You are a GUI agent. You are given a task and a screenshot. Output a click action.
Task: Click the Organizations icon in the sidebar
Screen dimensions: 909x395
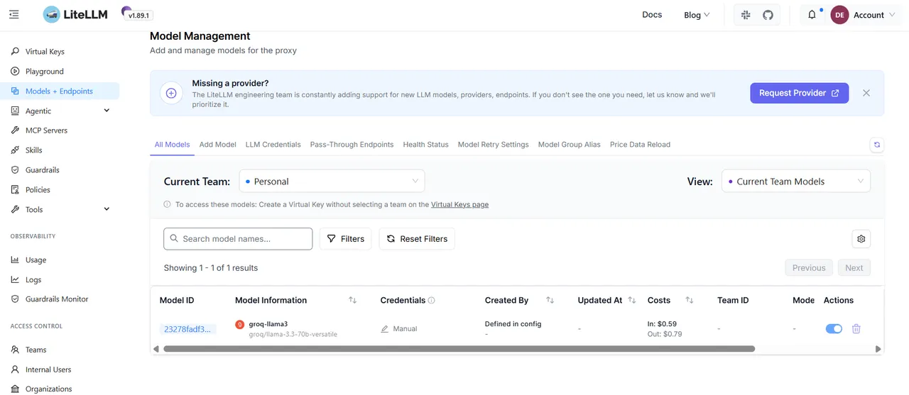[x=15, y=389]
